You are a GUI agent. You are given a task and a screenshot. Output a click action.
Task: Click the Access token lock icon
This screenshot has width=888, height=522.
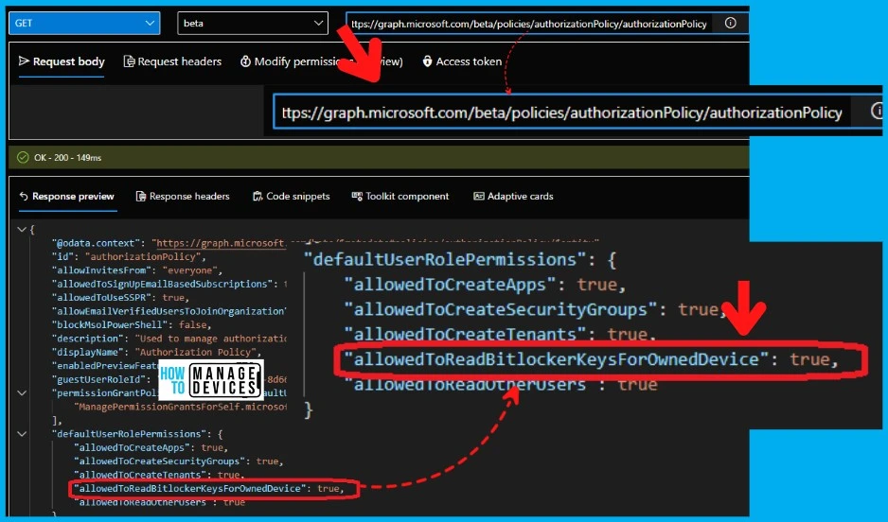tap(428, 61)
